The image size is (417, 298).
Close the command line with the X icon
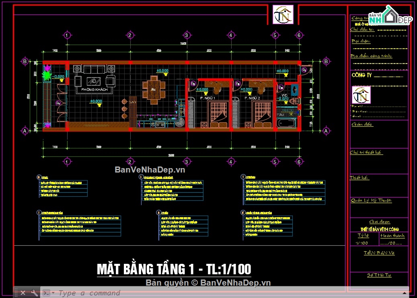23,293
